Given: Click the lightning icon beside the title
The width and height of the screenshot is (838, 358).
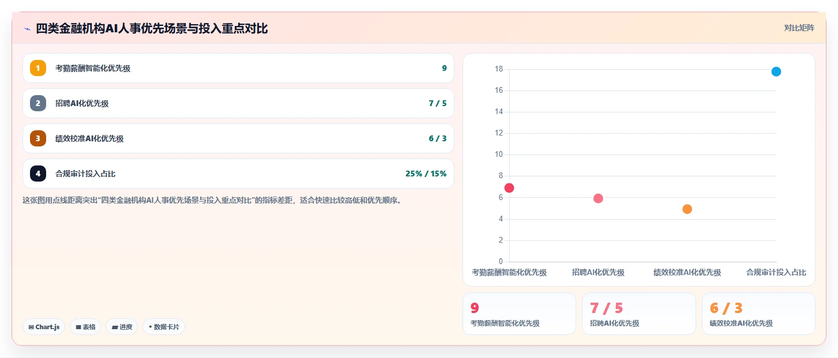Looking at the screenshot, I should coord(27,29).
